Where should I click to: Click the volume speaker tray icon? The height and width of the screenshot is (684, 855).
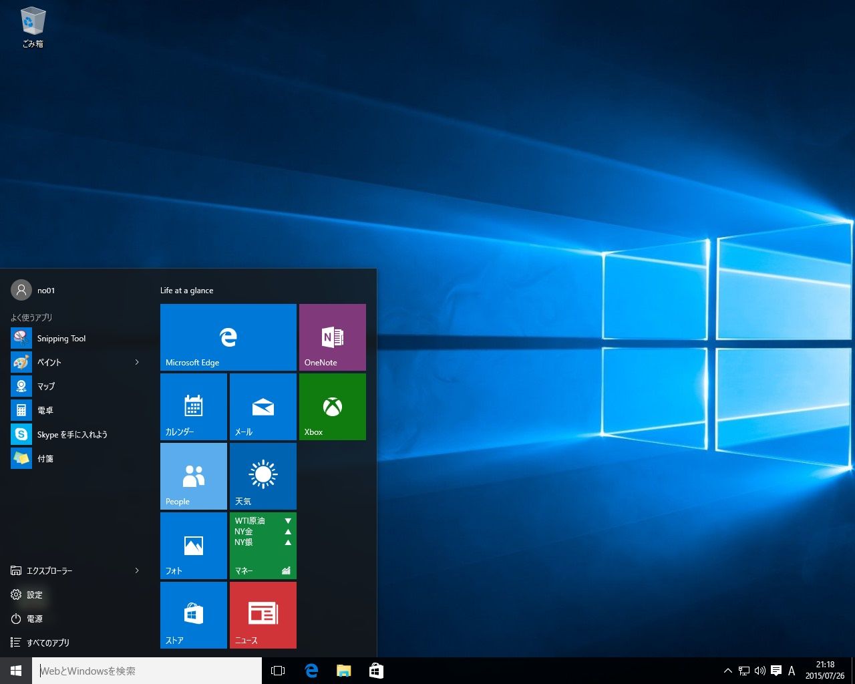click(x=760, y=671)
